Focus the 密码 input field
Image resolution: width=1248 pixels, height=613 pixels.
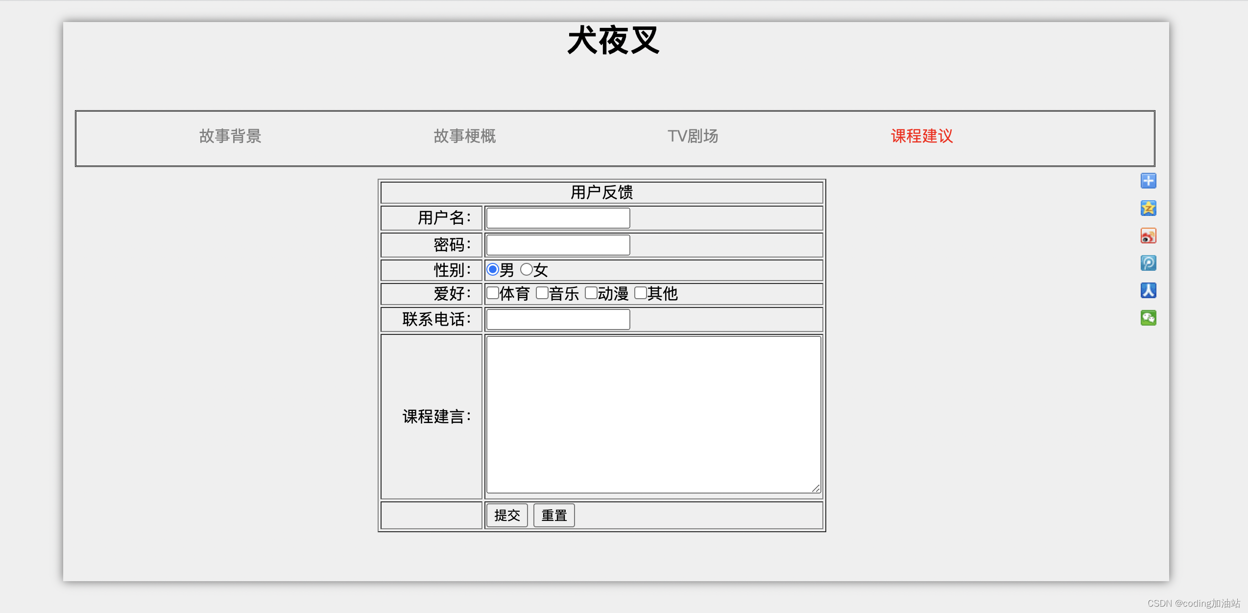pos(558,245)
